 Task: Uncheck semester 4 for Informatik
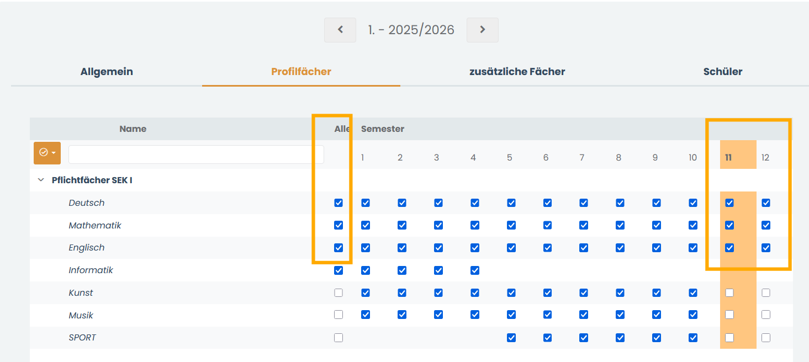475,270
